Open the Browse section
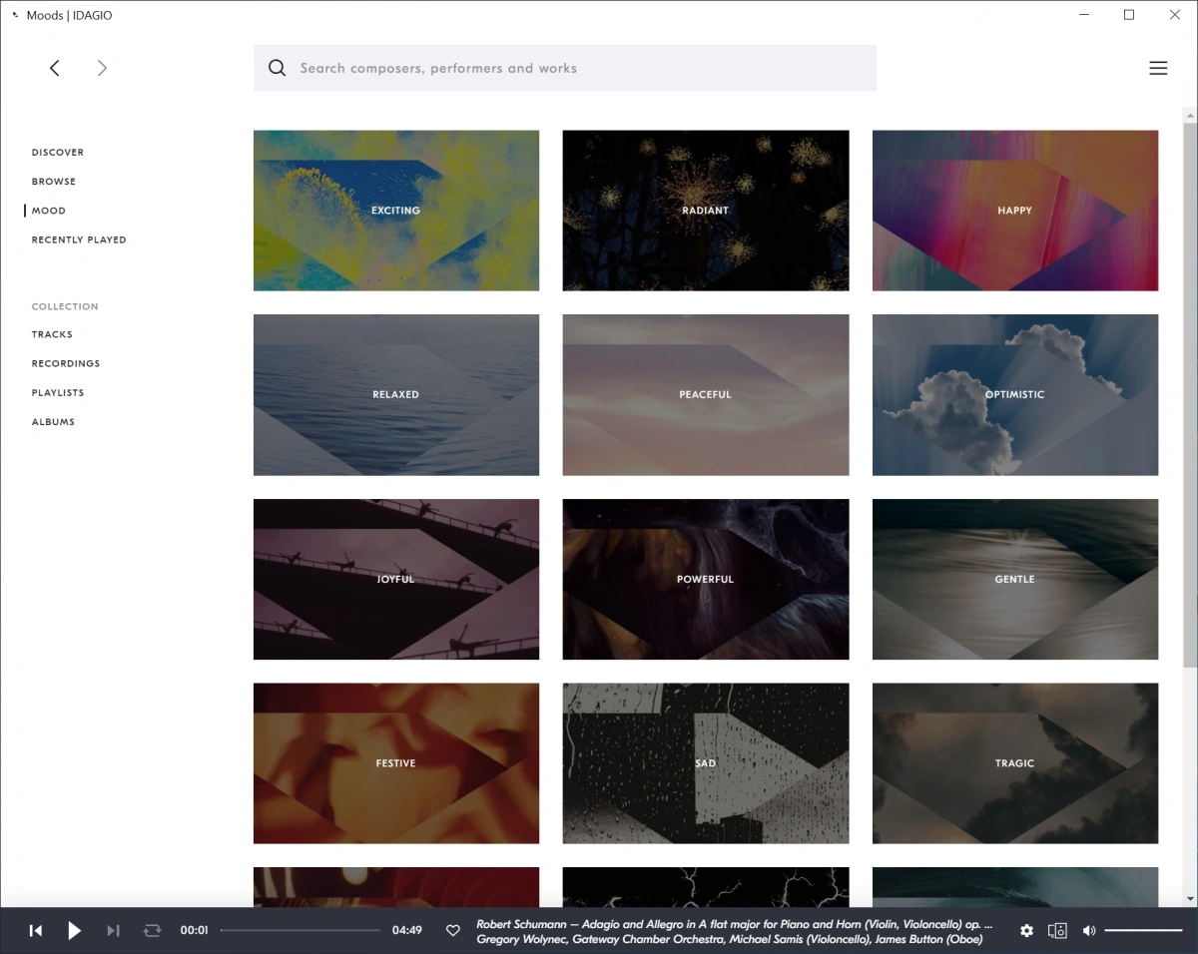 [x=54, y=182]
